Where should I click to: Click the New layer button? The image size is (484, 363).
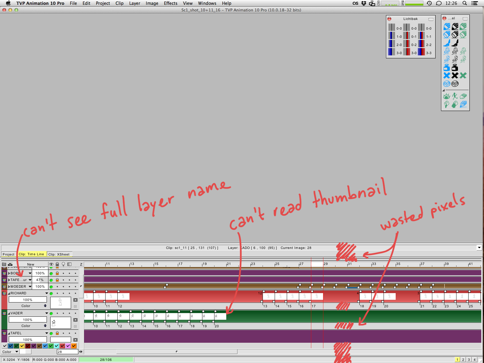pyautogui.click(x=31, y=264)
